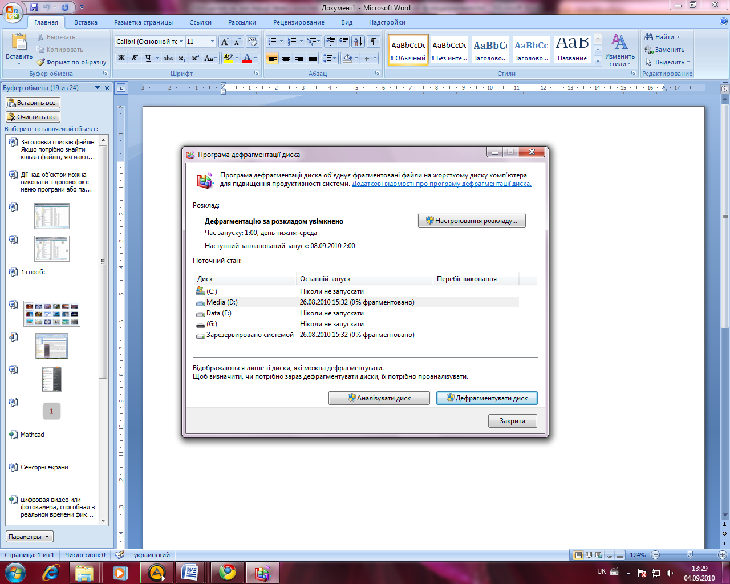
Task: Click the superscript x² icon
Action: [195, 58]
